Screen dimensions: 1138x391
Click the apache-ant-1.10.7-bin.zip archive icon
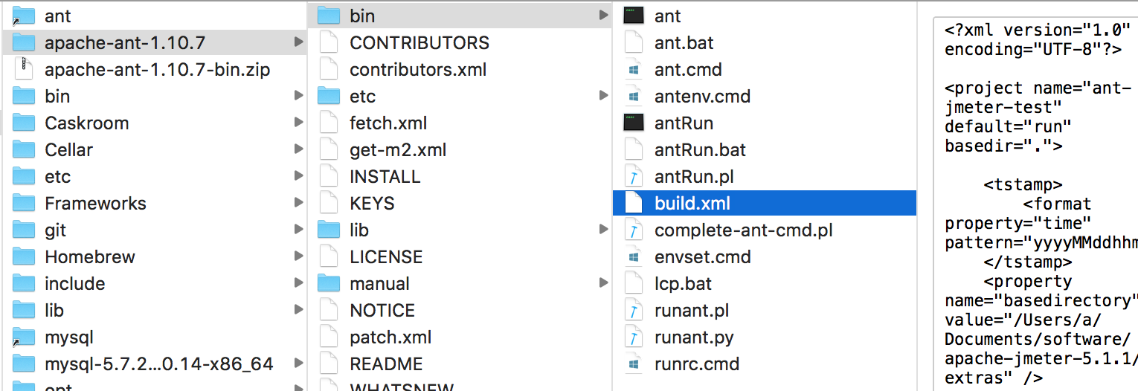25,69
